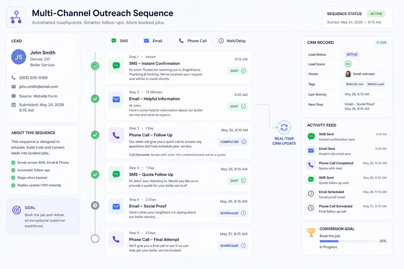Click the Step 1 green check timeline marker

pyautogui.click(x=95, y=66)
